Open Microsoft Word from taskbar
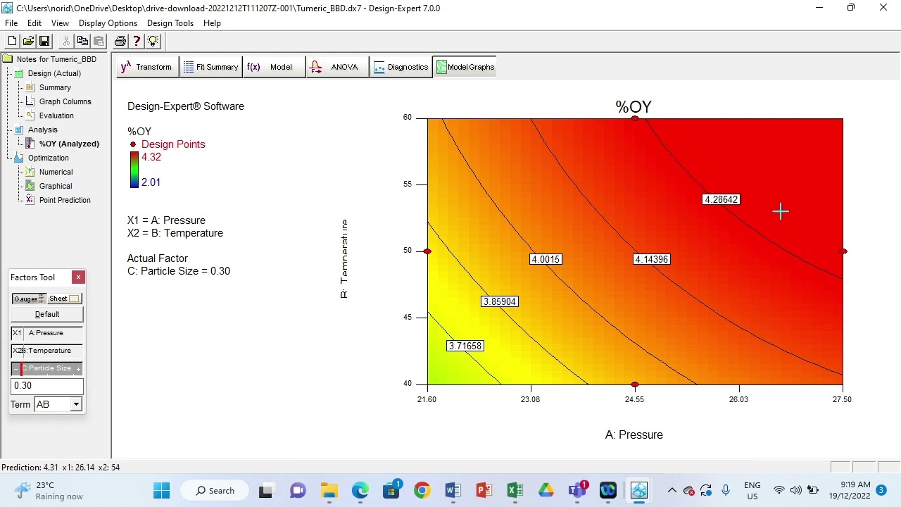The width and height of the screenshot is (901, 507). point(453,490)
